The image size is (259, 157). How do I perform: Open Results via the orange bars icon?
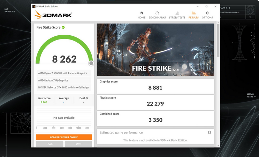[x=193, y=13]
